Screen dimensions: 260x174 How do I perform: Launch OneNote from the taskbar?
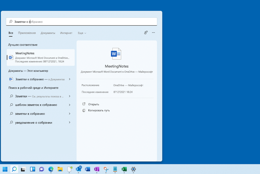[x=97, y=169]
